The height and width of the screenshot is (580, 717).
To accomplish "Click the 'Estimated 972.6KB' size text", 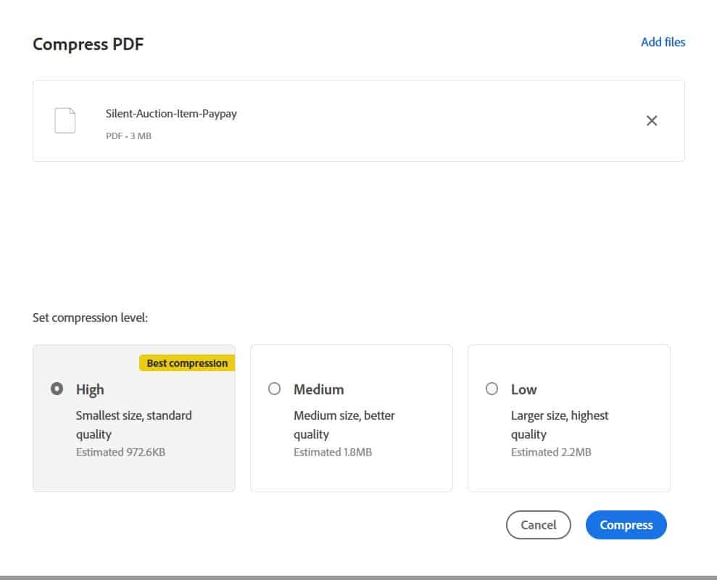I will (121, 452).
